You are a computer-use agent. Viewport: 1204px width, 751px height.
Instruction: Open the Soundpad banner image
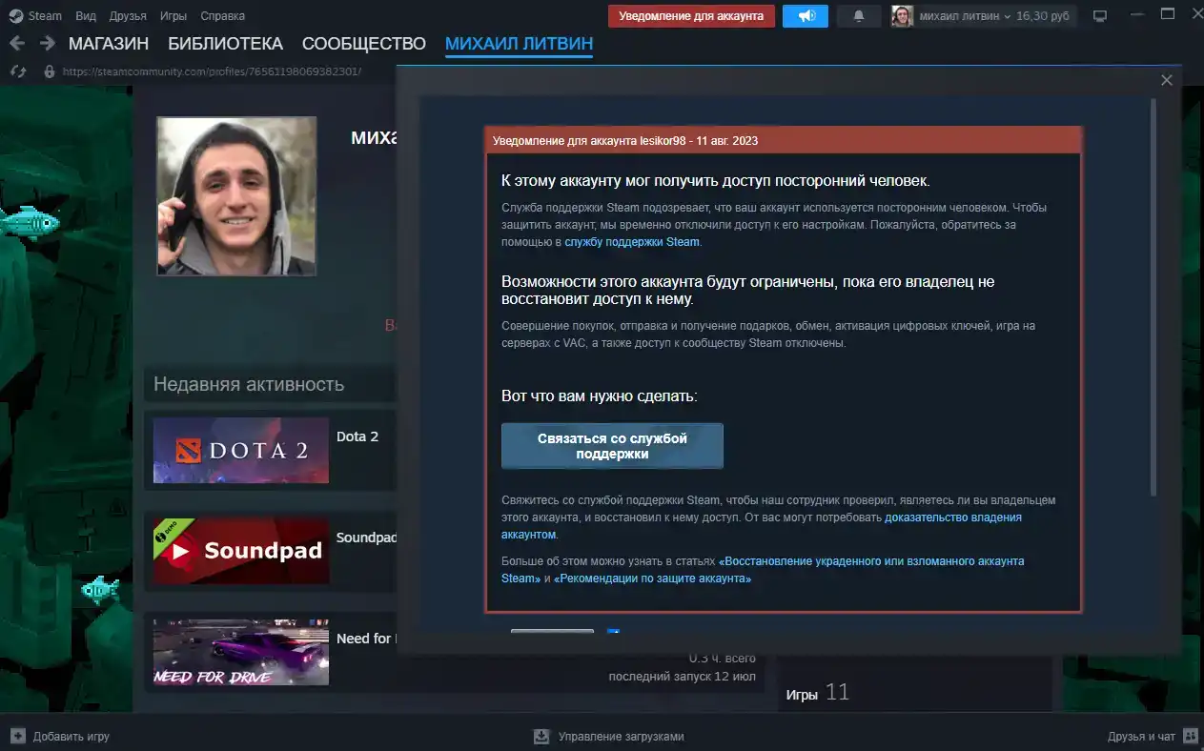[x=241, y=551]
